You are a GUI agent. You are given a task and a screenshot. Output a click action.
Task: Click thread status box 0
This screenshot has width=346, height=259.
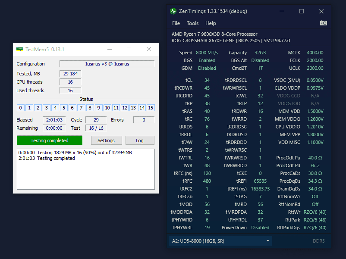[21, 108]
